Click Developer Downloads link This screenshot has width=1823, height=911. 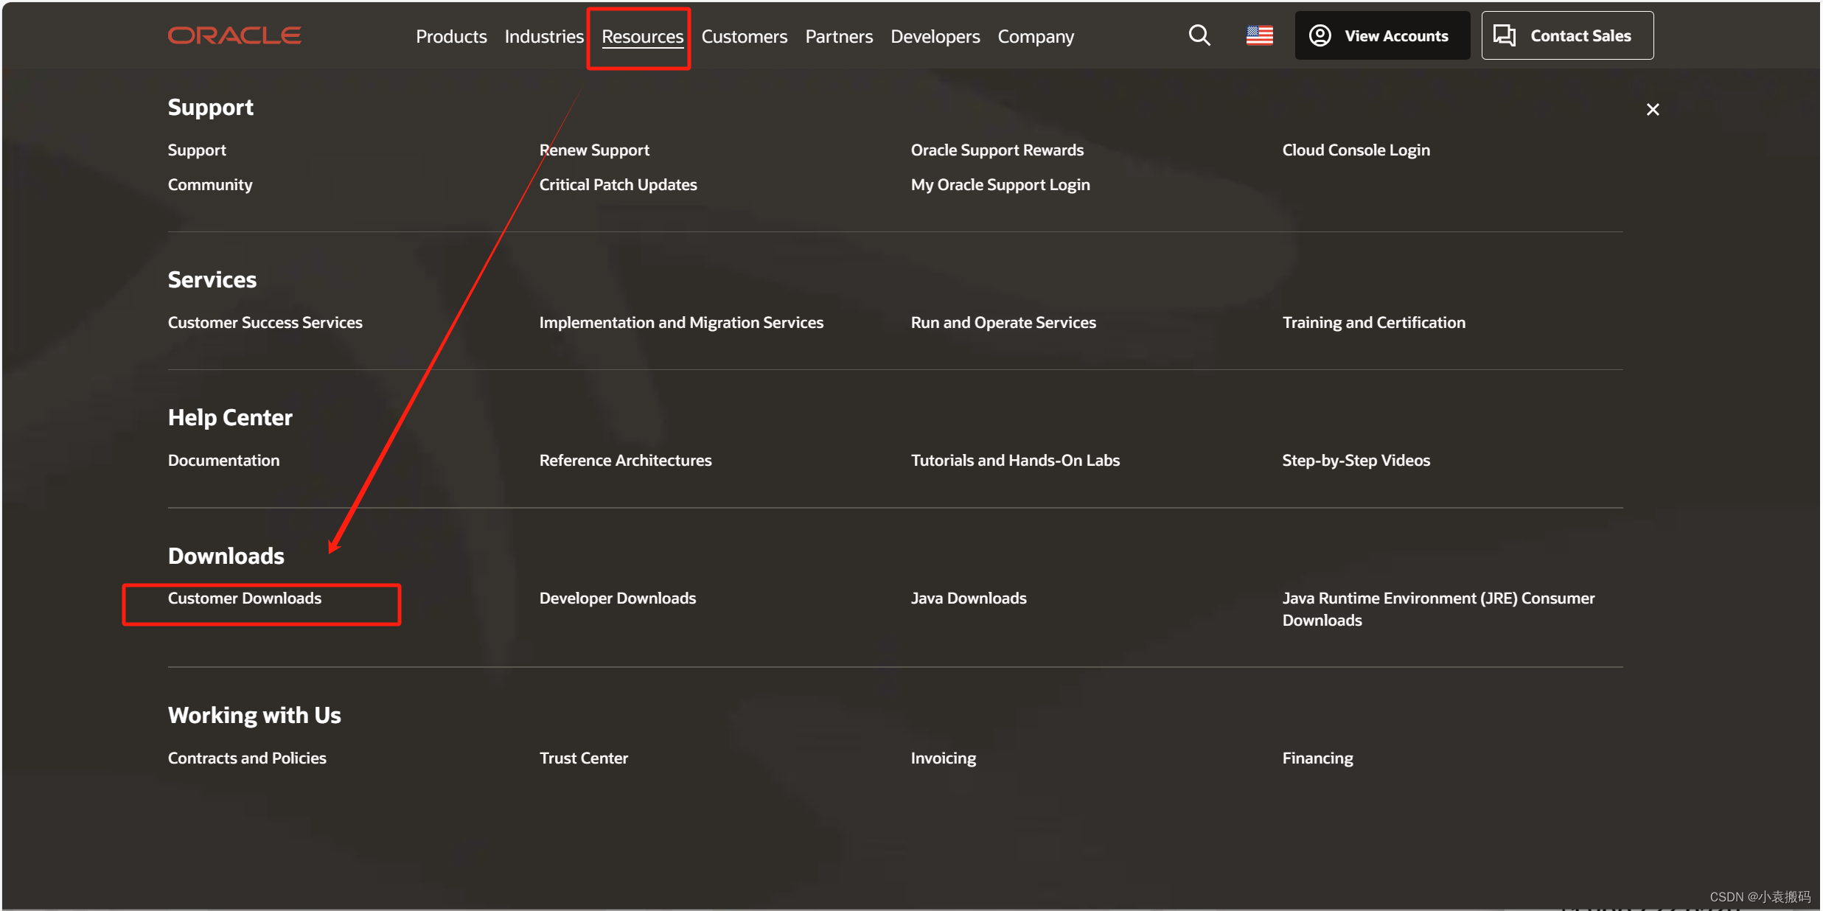tap(616, 597)
